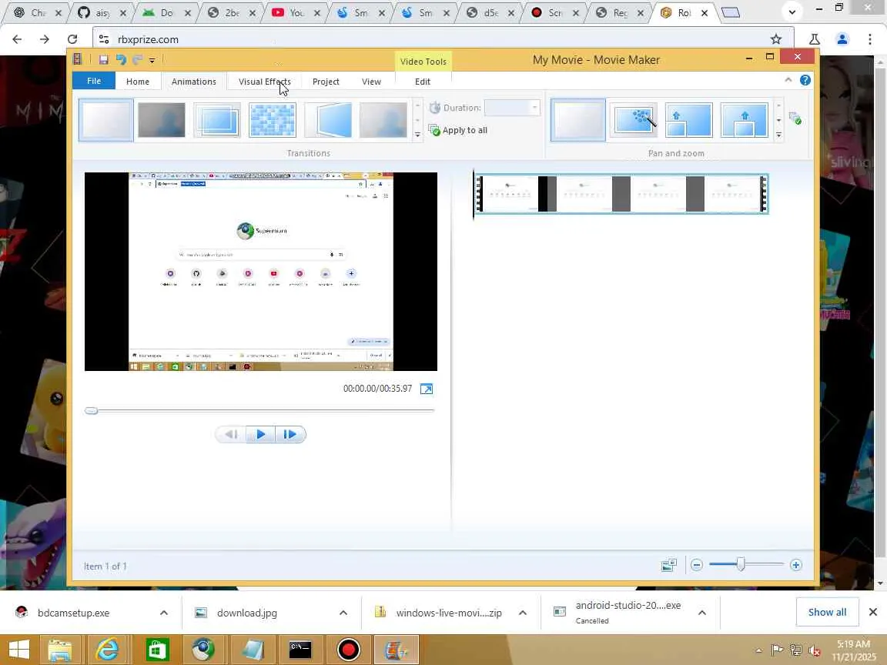This screenshot has width=887, height=665.
Task: Switch to the Project ribbon tab
Action: (x=326, y=82)
